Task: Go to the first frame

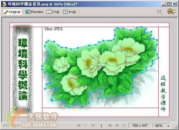Action: 79,126
